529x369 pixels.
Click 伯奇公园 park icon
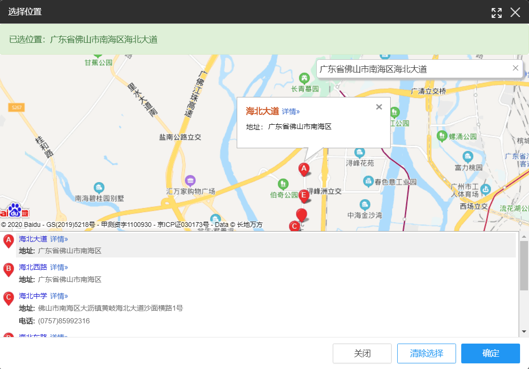283,184
